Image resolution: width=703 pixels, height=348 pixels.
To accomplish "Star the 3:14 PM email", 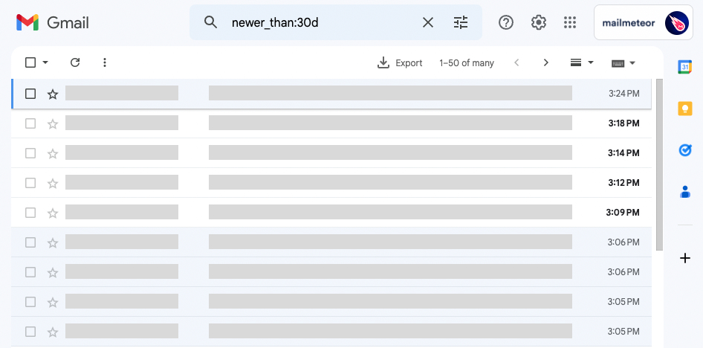I will 53,153.
